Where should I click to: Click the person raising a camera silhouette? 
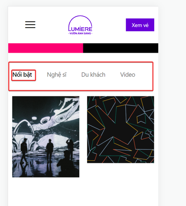70,148
